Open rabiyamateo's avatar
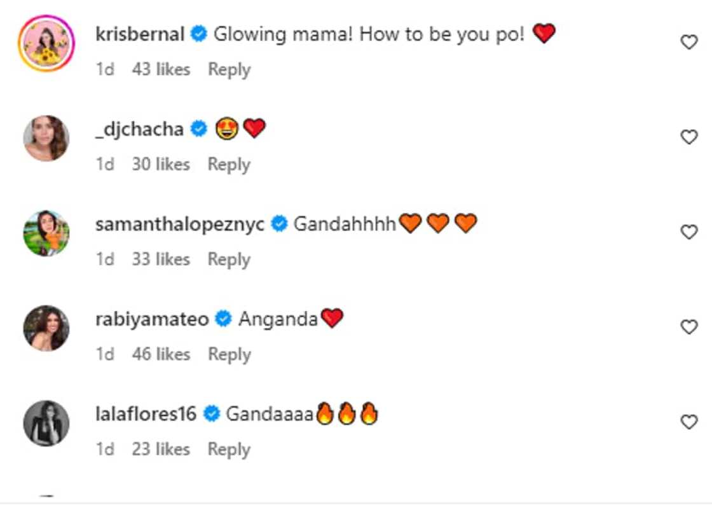 tap(46, 328)
